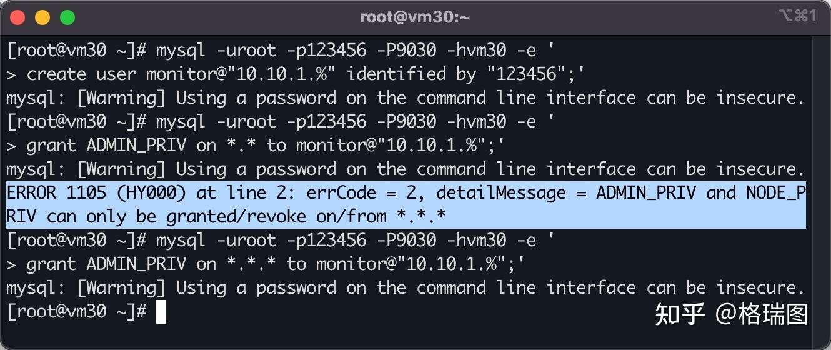Click the second password warning line
The width and height of the screenshot is (831, 350).
tap(404, 169)
